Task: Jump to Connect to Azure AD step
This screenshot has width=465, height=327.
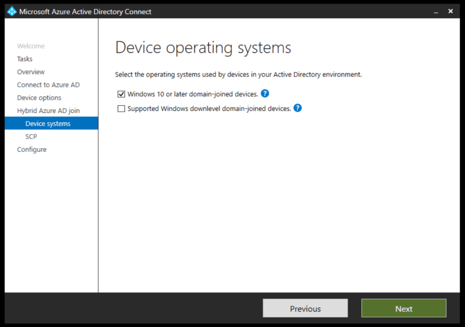Action: [48, 85]
